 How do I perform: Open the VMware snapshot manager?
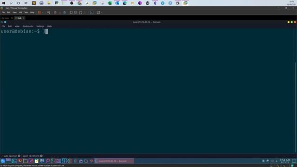pyautogui.click(x=65, y=13)
